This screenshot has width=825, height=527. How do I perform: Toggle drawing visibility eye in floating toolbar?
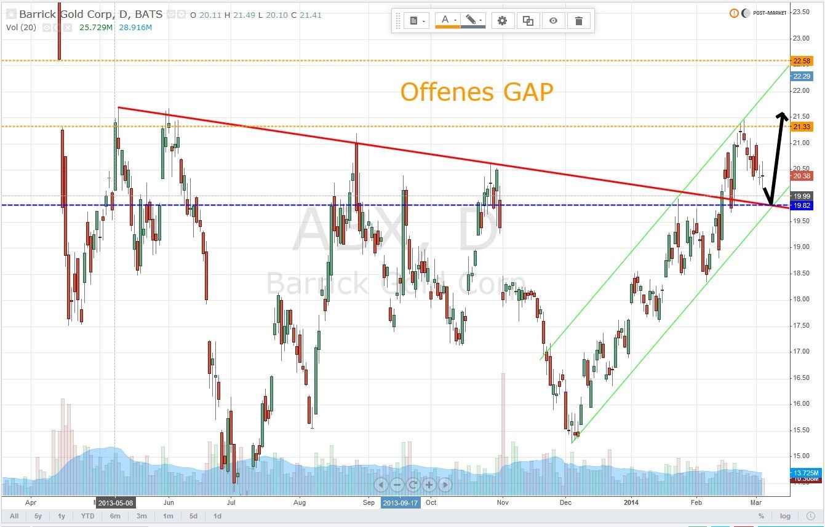(x=554, y=21)
